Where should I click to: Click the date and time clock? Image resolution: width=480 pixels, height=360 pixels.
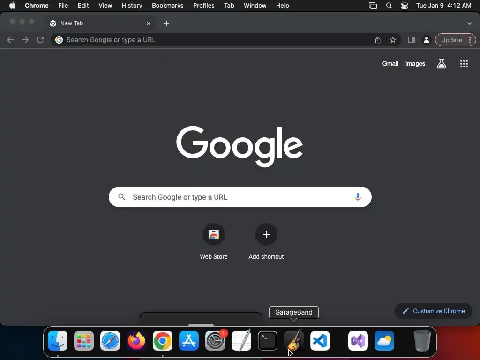443,6
